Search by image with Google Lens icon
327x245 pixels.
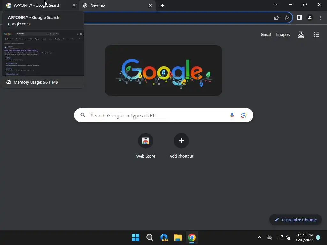[x=244, y=115]
